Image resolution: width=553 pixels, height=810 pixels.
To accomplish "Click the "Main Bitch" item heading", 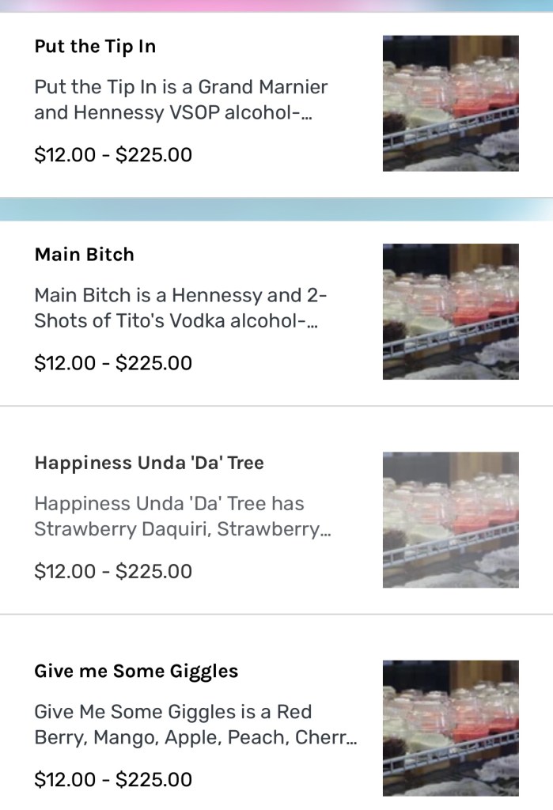I will [85, 254].
